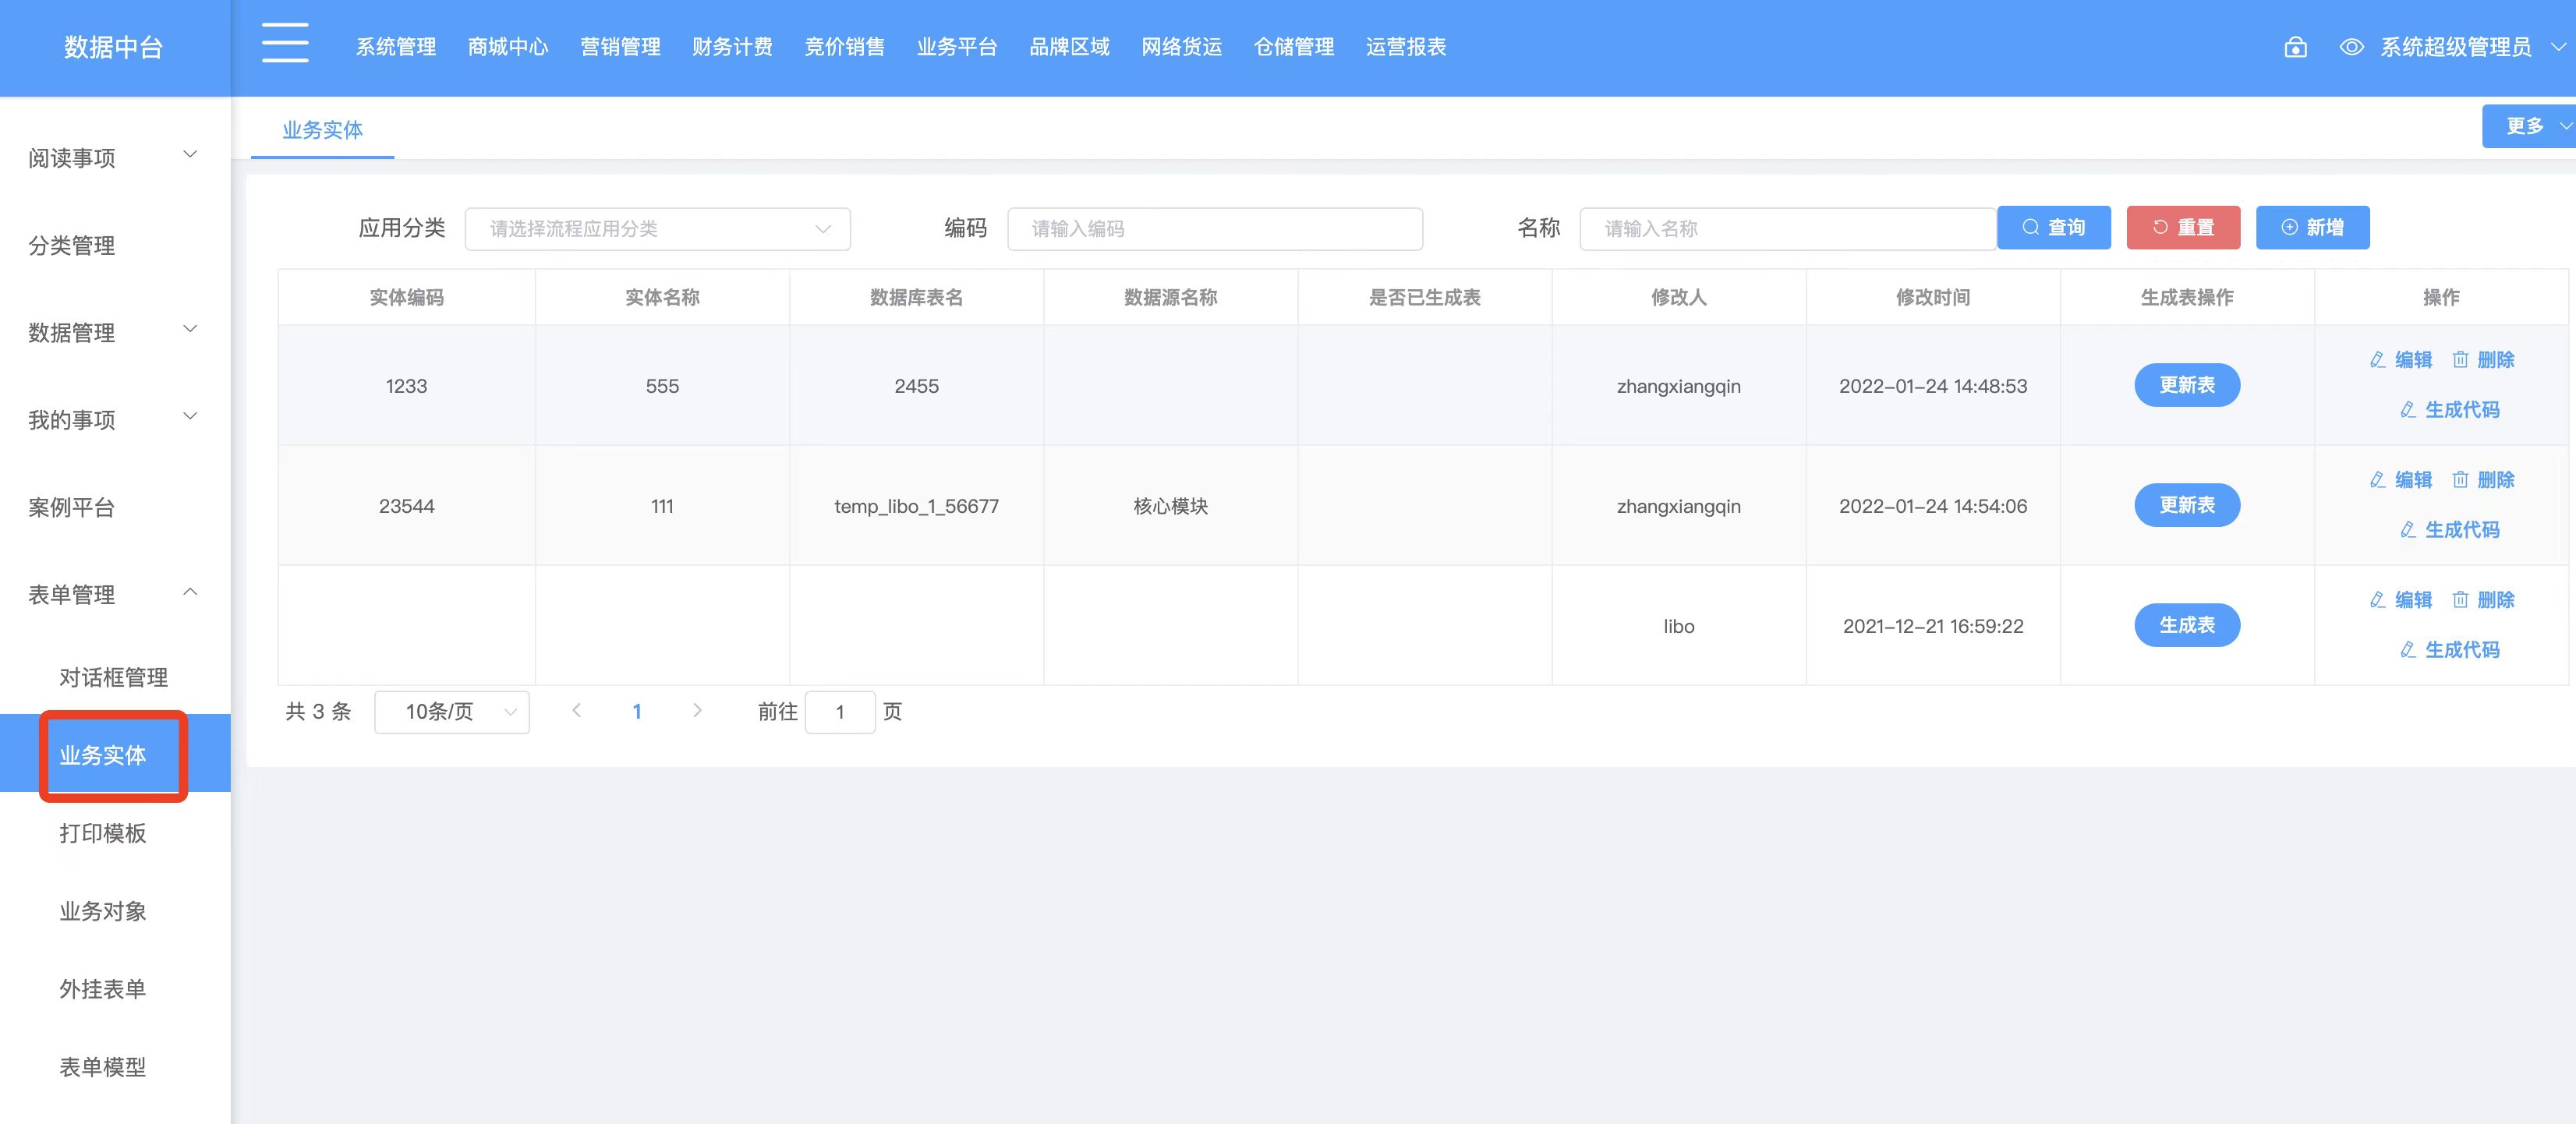
Task: Open 案例平台 sidebar item
Action: coord(115,507)
